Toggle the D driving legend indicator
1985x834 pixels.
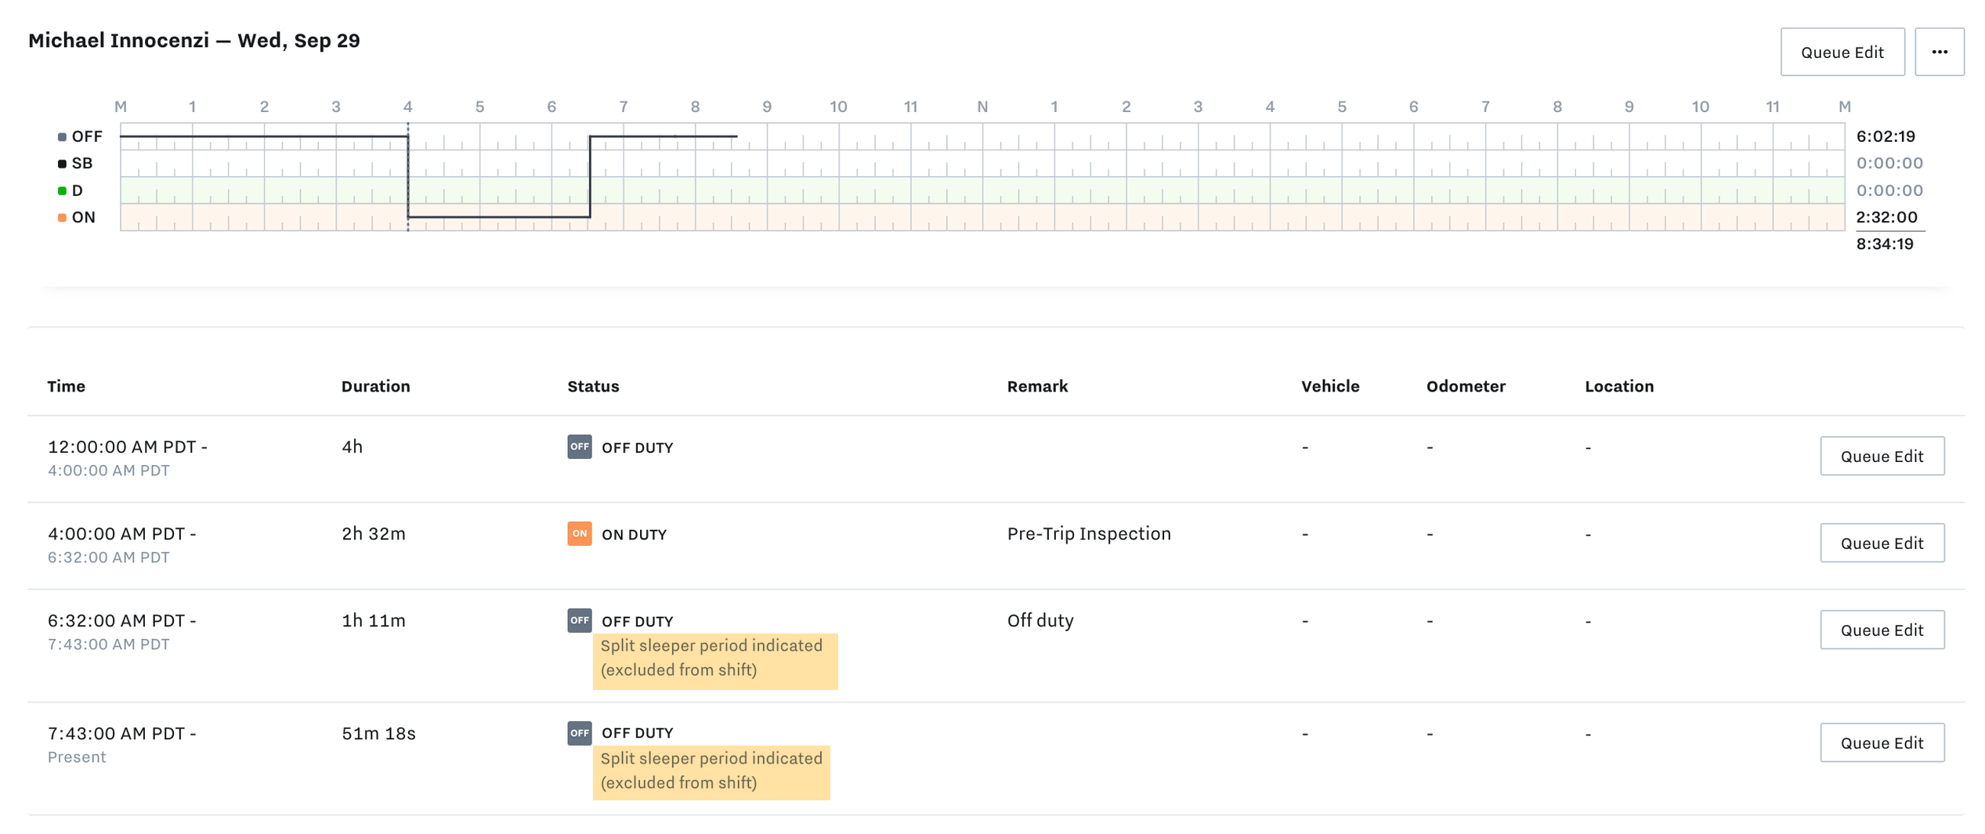(x=62, y=190)
